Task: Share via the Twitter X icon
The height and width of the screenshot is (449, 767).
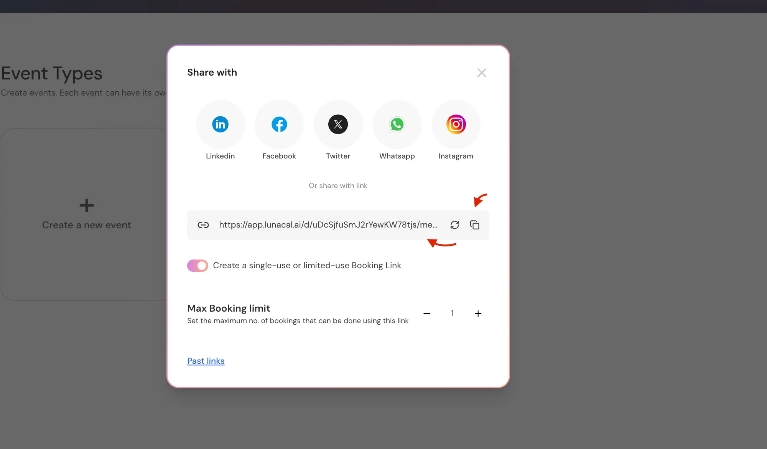Action: [338, 124]
